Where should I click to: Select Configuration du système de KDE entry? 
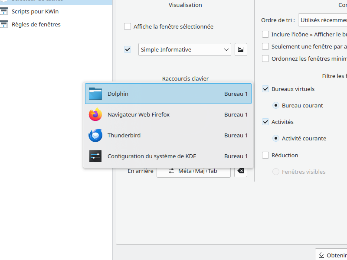tap(168, 156)
